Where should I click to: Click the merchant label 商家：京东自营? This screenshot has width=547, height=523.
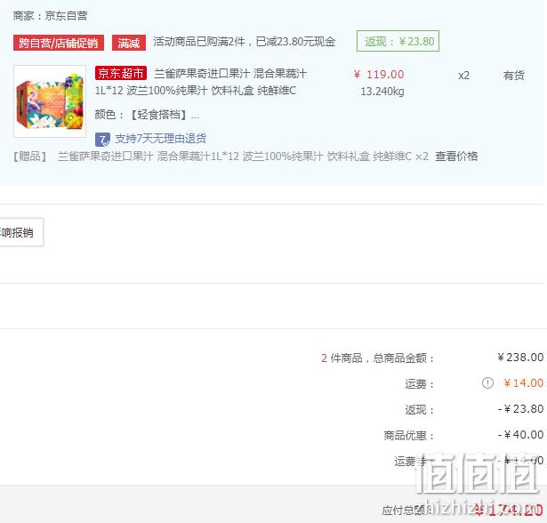(50, 16)
